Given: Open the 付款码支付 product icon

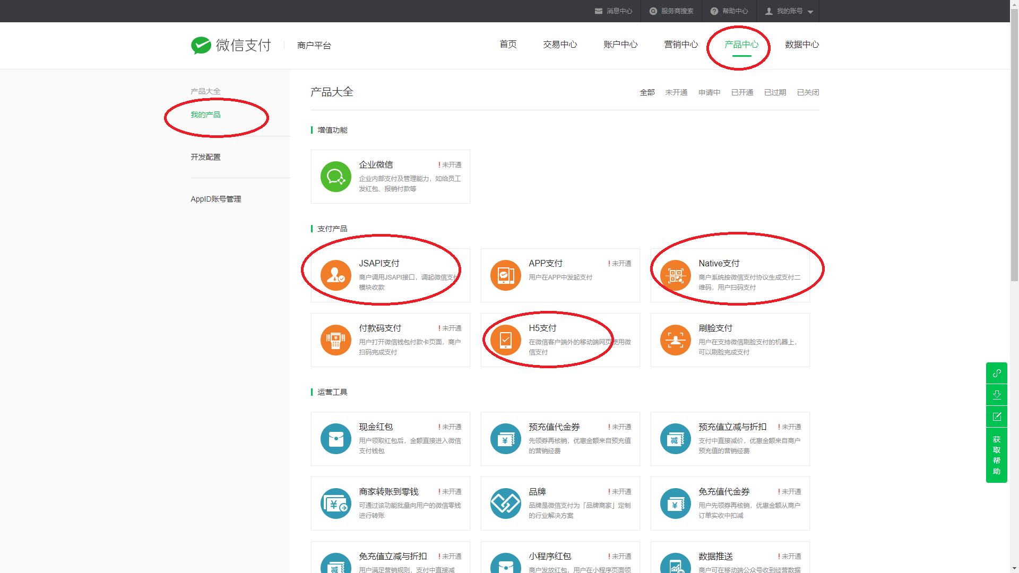Looking at the screenshot, I should 336,340.
